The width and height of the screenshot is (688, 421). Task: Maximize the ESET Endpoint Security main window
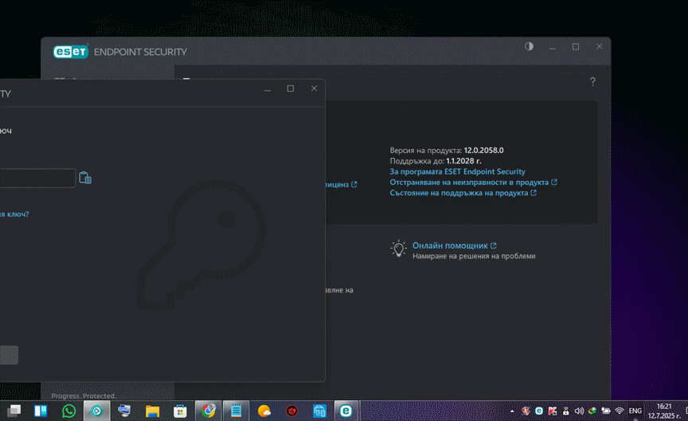[576, 46]
